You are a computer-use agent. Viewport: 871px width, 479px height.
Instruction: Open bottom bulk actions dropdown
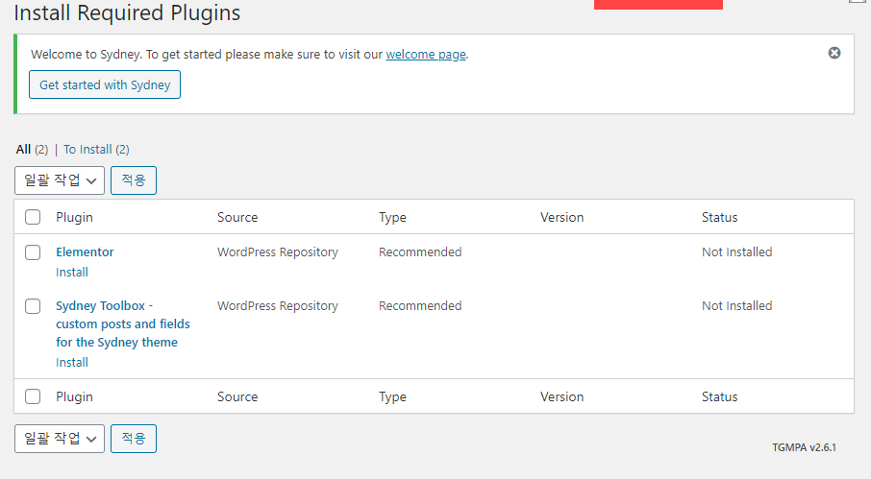(60, 439)
